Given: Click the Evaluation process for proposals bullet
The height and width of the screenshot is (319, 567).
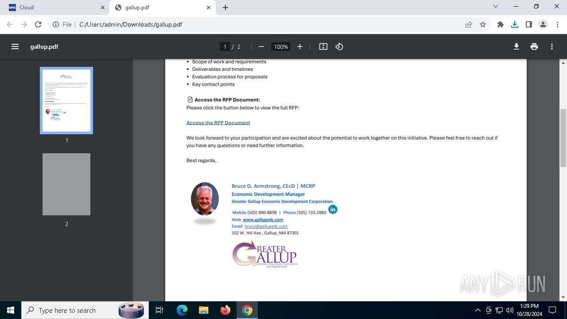Looking at the screenshot, I should (x=230, y=77).
